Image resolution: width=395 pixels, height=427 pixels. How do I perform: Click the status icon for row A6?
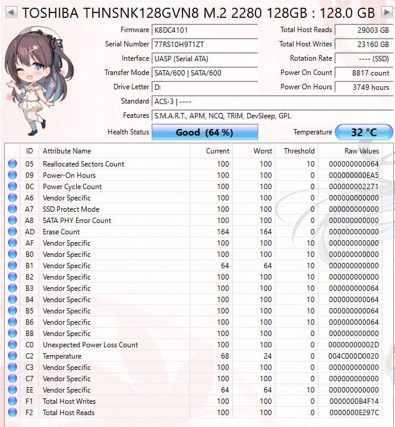click(x=12, y=197)
